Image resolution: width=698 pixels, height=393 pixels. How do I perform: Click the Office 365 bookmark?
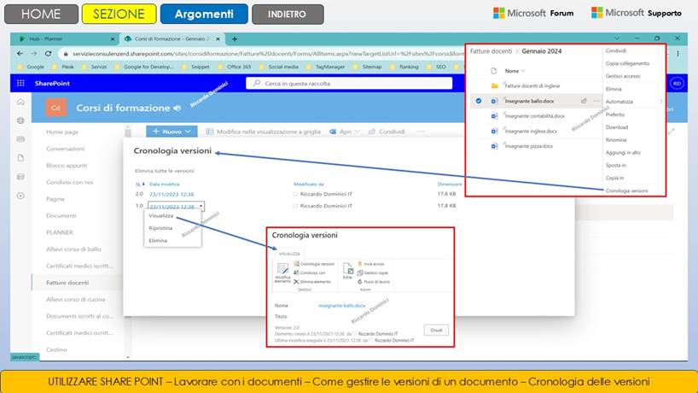coord(234,67)
